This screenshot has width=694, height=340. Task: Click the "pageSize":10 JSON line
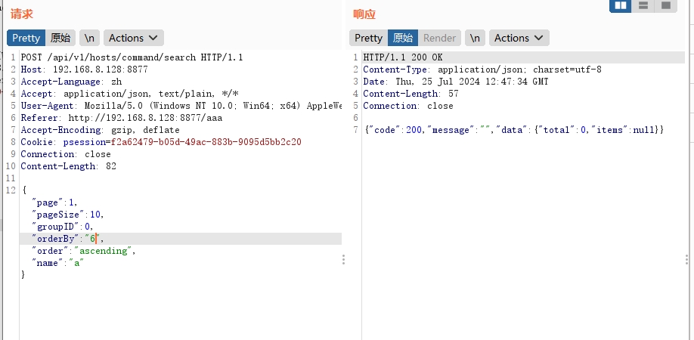pyautogui.click(x=68, y=215)
